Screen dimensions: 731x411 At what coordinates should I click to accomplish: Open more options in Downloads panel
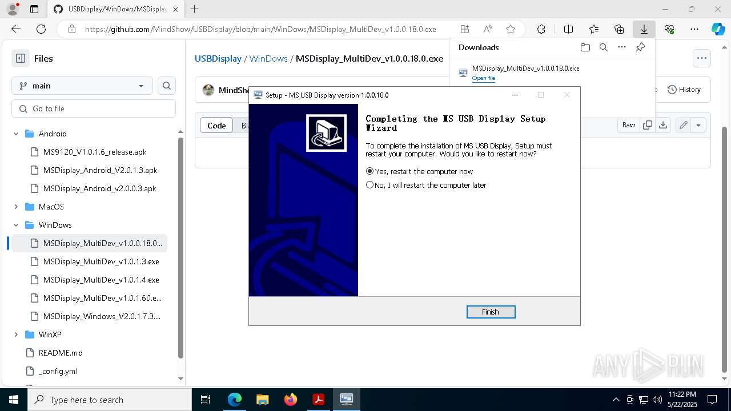coord(622,47)
